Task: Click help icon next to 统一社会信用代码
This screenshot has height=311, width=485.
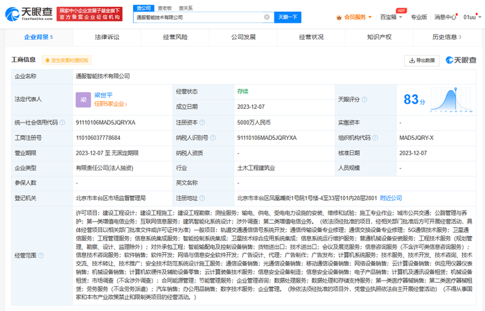Action: (62, 123)
